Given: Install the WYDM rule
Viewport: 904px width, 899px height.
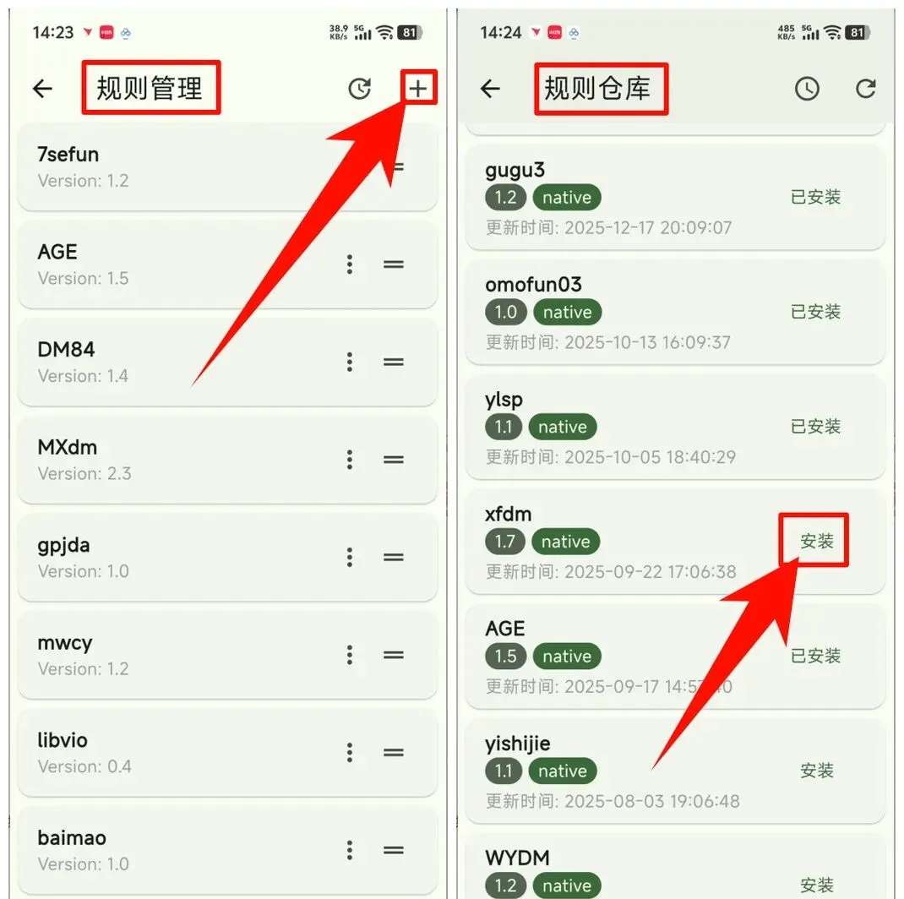Looking at the screenshot, I should (x=816, y=885).
